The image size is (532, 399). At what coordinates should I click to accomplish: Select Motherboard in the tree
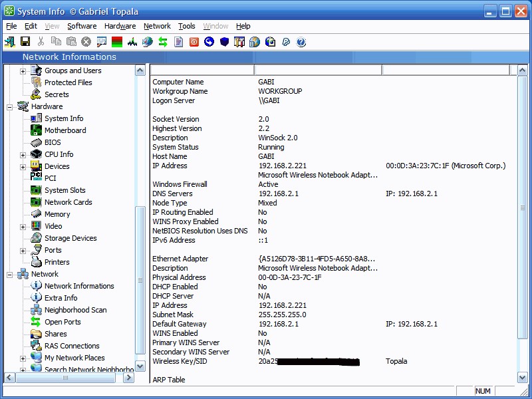(x=65, y=130)
